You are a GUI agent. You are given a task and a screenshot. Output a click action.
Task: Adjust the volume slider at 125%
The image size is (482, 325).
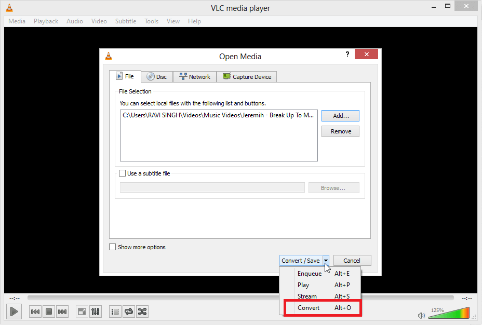tap(449, 313)
